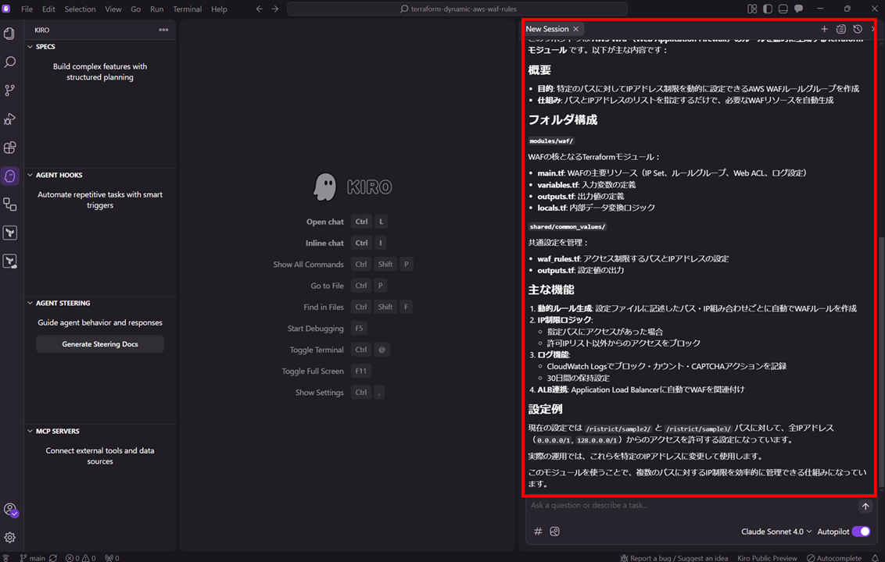Click Generate Steering Docs button
This screenshot has height=562, width=885.
point(100,344)
